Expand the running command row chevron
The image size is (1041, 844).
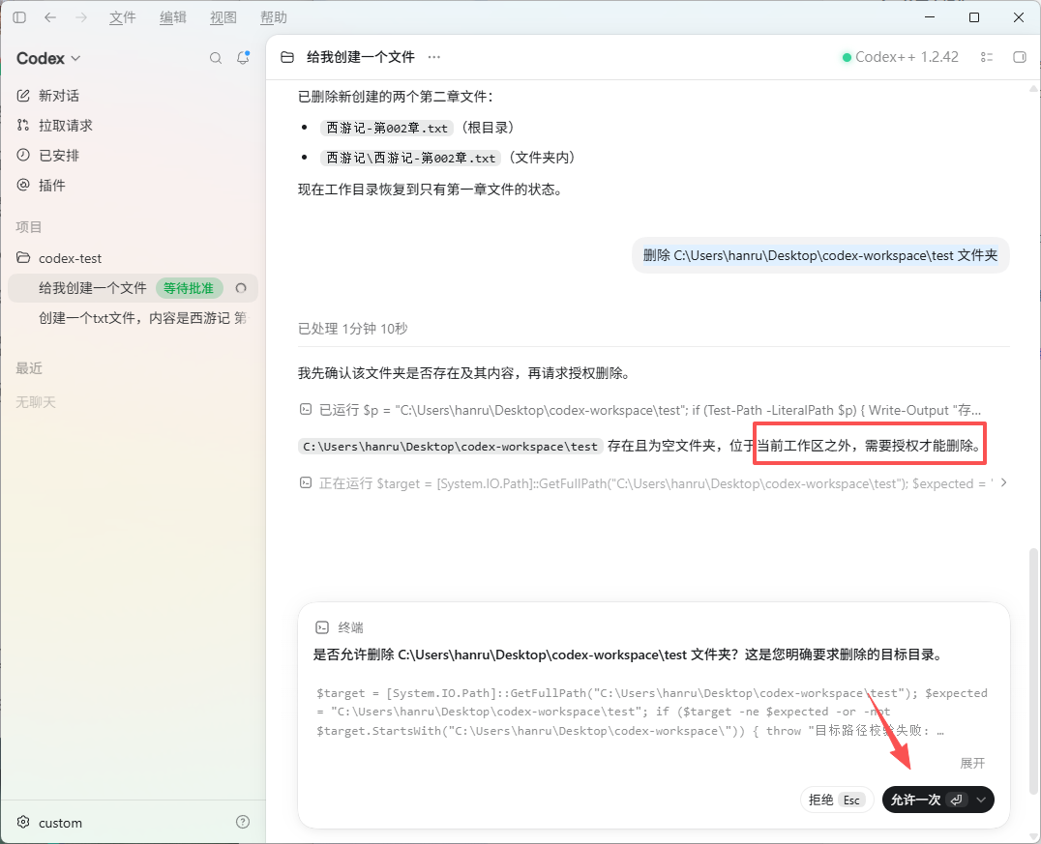click(x=1004, y=483)
